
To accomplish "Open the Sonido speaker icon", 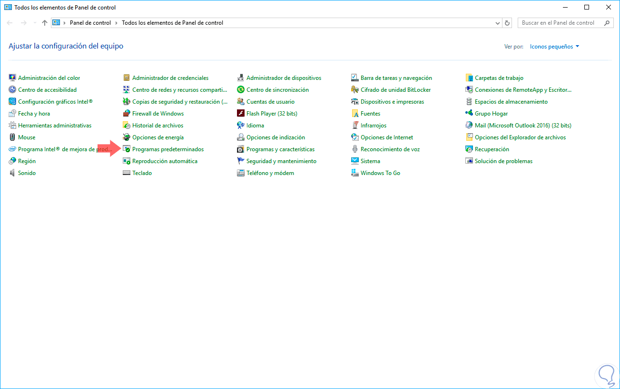I will [12, 173].
